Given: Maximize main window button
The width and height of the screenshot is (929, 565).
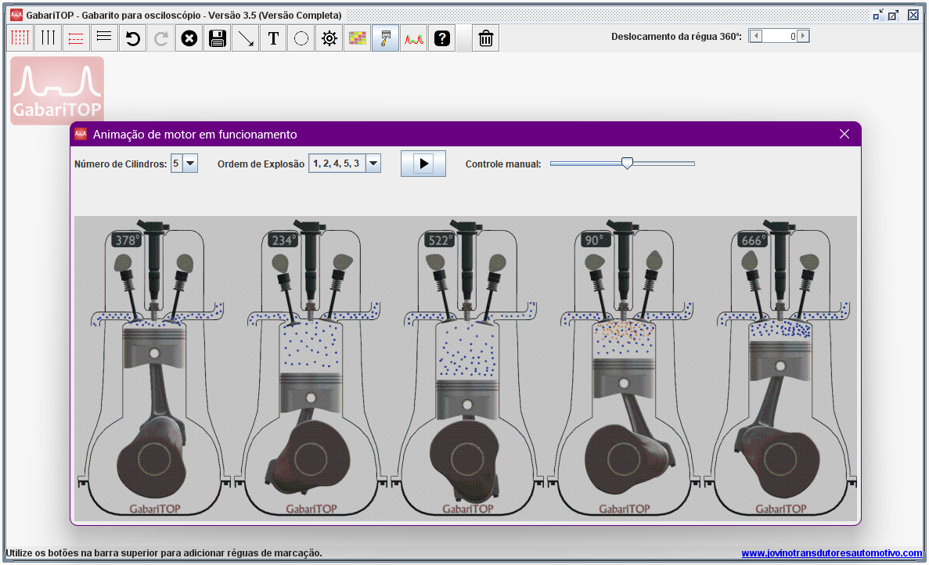Looking at the screenshot, I should tap(894, 15).
